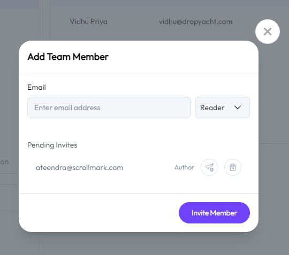Select the Reader text in role selector
Viewport: 289px width, 255px height.
tap(212, 107)
